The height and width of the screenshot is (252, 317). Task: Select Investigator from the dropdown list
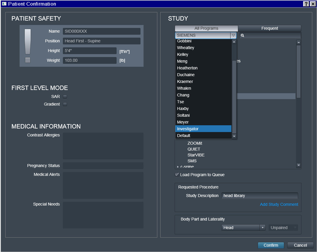click(x=203, y=129)
